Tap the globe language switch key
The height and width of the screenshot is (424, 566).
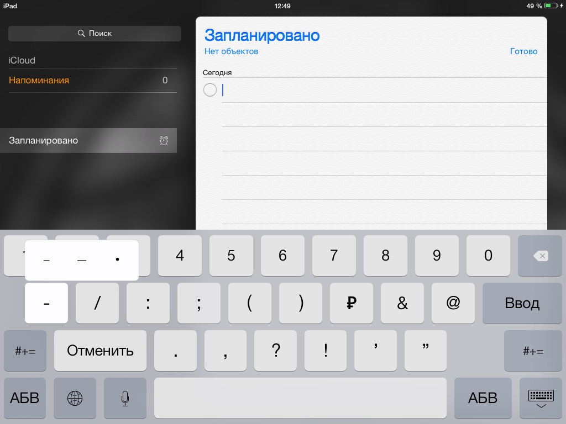(75, 397)
